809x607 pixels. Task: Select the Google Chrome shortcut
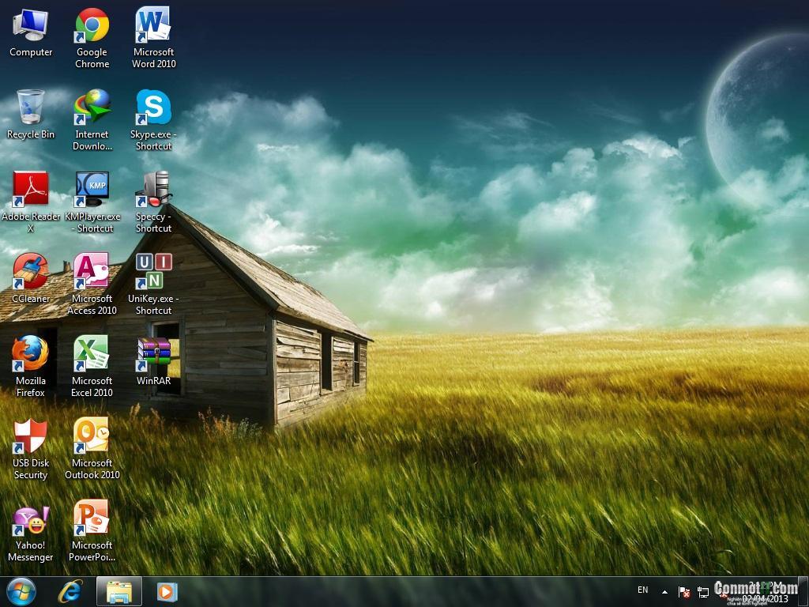tap(92, 38)
